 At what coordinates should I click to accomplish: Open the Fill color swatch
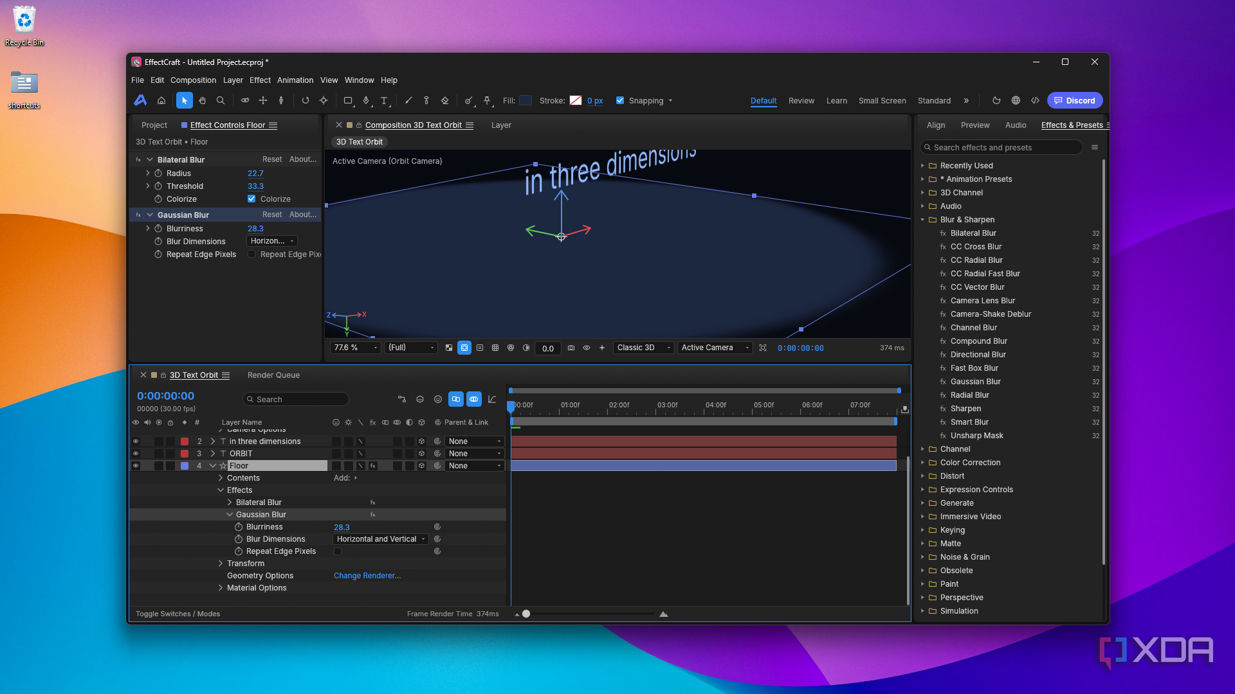coord(526,100)
